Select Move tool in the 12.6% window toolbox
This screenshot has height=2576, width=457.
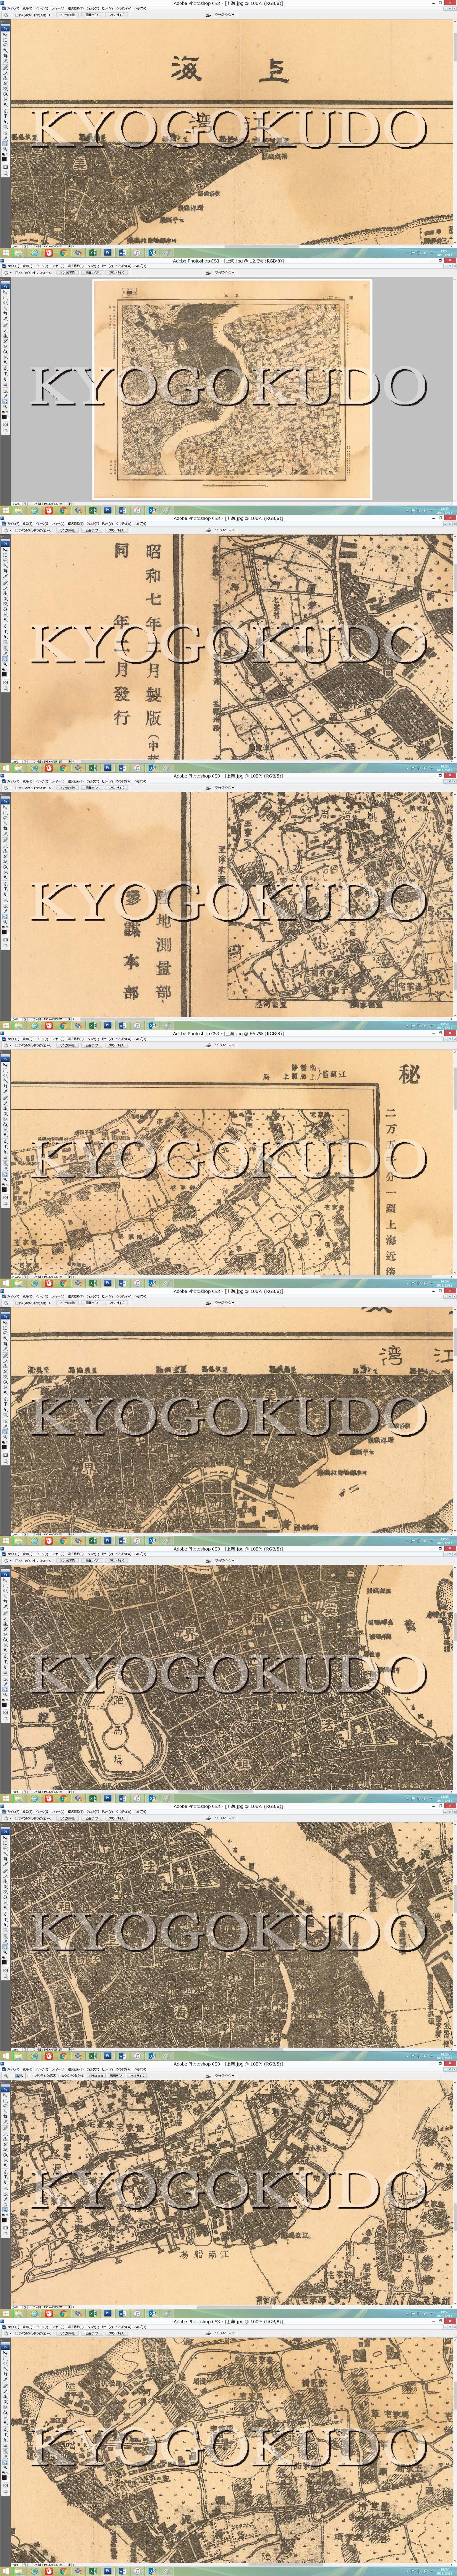5,292
